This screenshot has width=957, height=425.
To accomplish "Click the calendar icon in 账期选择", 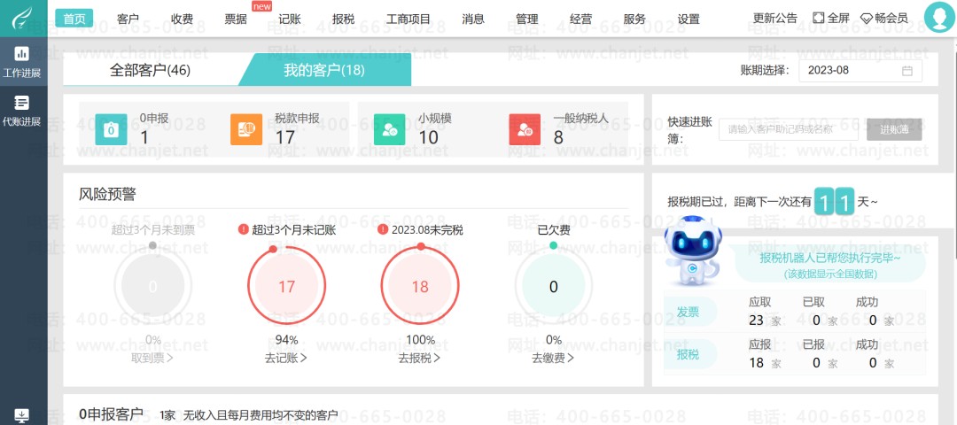I will (907, 70).
